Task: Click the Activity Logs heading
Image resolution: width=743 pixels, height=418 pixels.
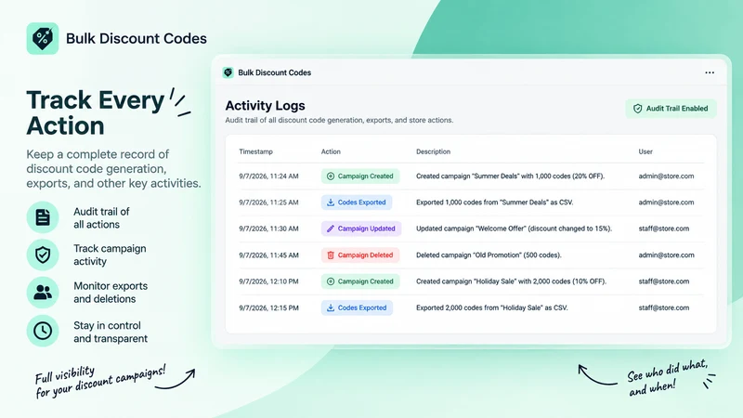Action: pos(265,106)
